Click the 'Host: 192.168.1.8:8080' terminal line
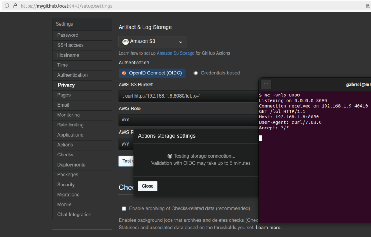Screen dimensions: 371x237 coord(289,117)
